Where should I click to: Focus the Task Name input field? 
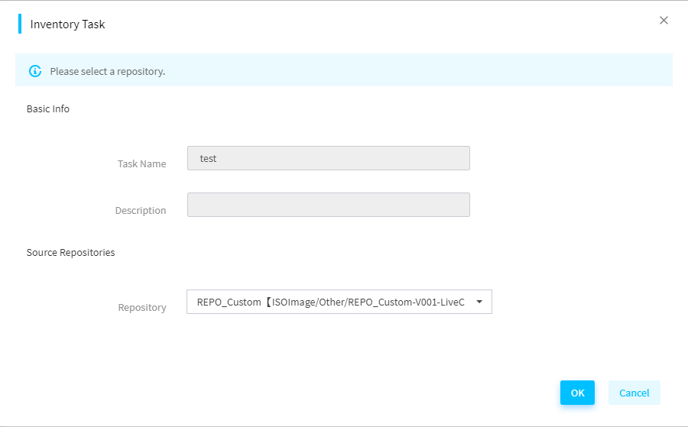(328, 158)
